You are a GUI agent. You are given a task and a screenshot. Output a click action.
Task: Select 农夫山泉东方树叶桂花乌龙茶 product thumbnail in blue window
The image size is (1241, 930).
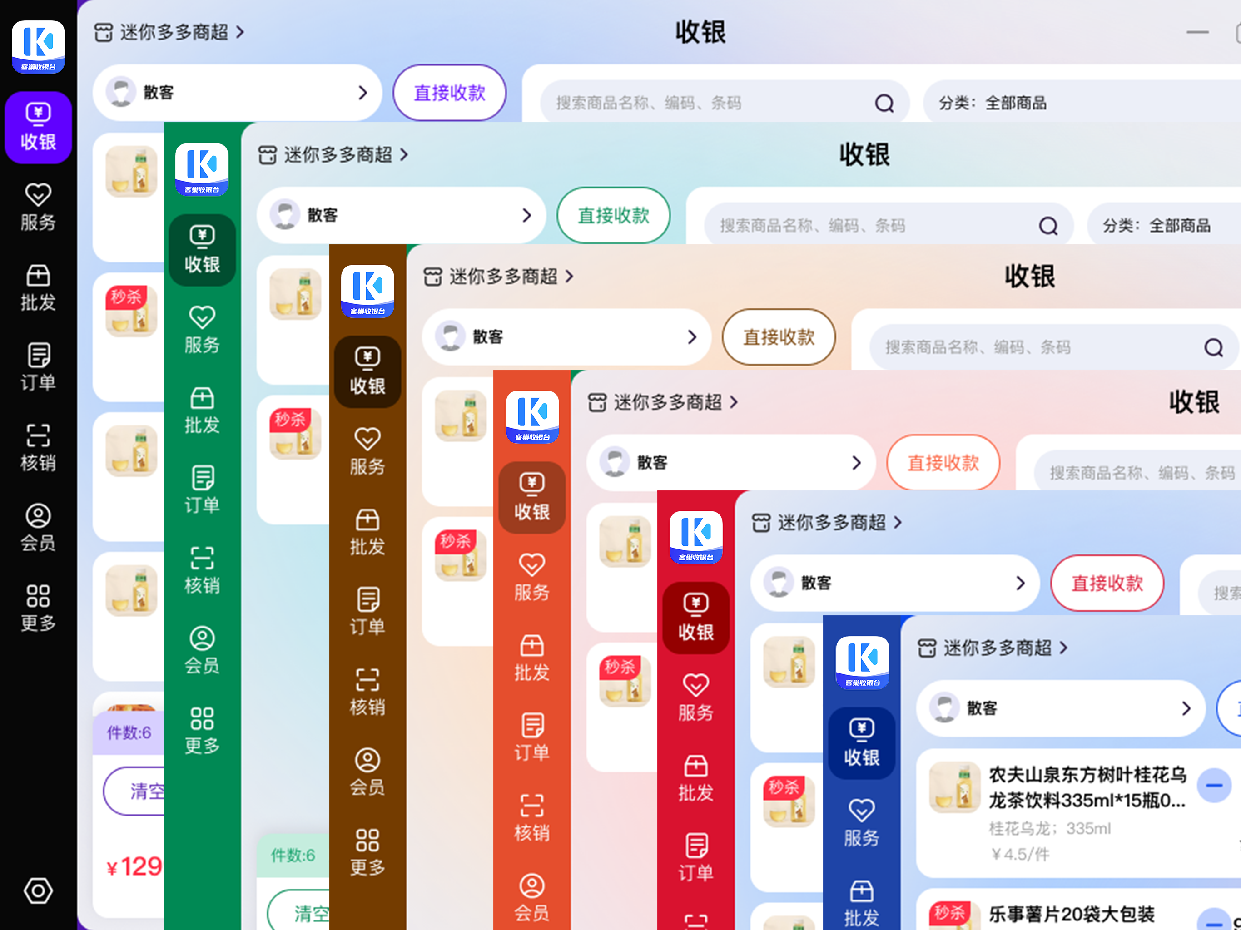pos(954,787)
